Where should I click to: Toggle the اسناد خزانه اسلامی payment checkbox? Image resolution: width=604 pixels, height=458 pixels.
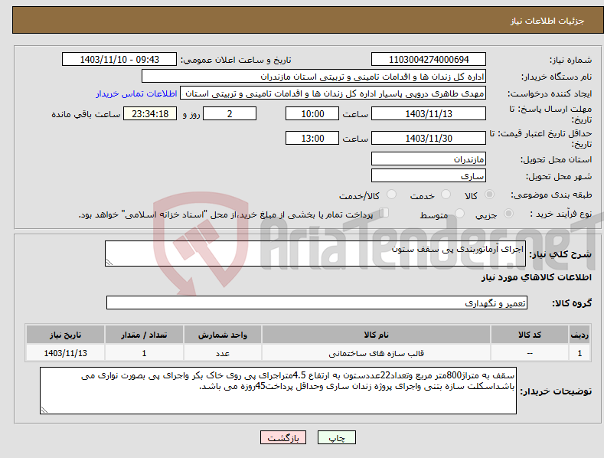coord(384,212)
